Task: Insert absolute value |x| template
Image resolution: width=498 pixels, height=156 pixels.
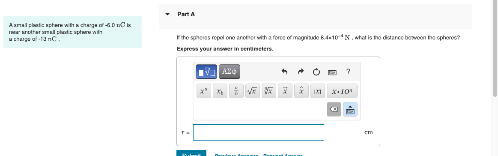Action: coord(318,91)
